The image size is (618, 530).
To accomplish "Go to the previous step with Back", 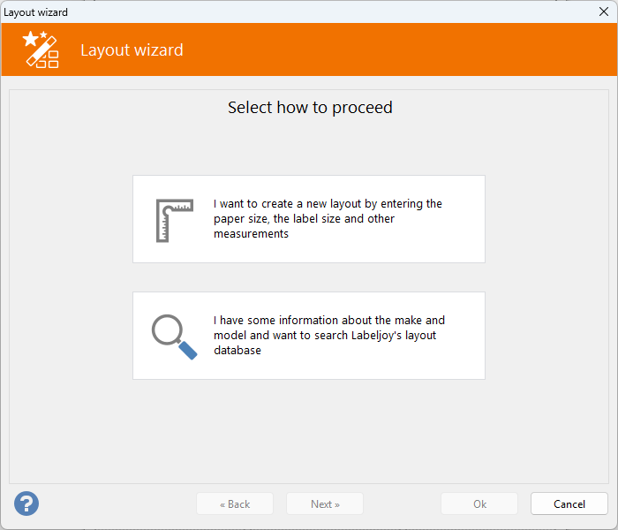I will click(x=235, y=503).
